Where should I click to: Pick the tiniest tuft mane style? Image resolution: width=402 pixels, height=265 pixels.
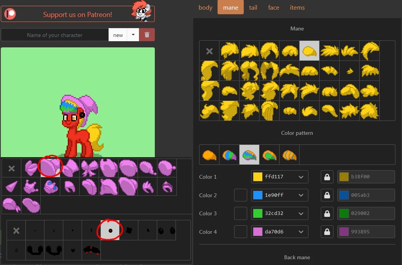pos(350,71)
